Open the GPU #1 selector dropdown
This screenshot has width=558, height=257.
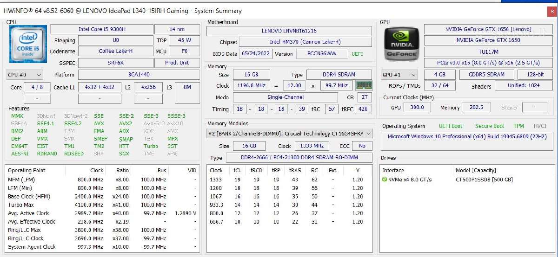(x=399, y=75)
